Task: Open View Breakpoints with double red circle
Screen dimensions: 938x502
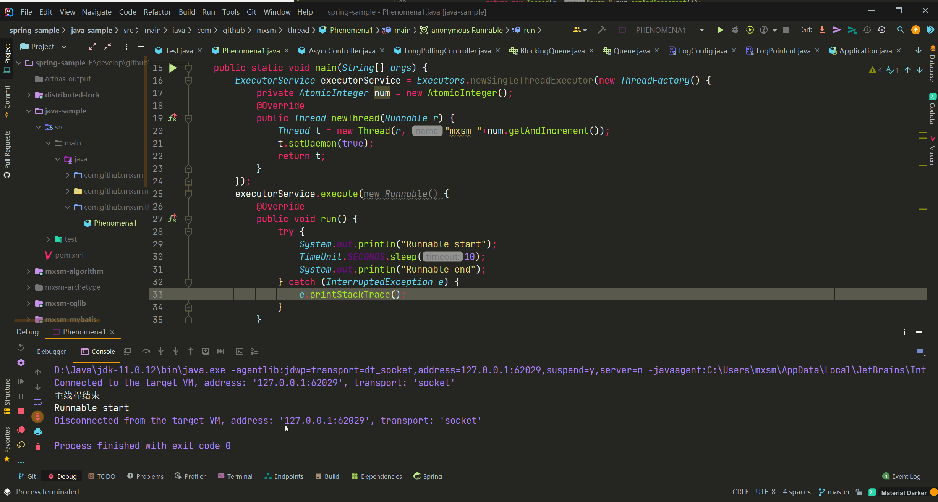Action: pos(21,430)
